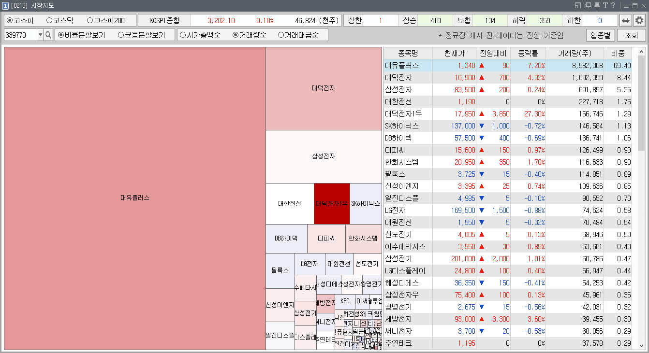The image size is (649, 353).
Task: Select 균등분할보기 view mode
Action: 142,35
